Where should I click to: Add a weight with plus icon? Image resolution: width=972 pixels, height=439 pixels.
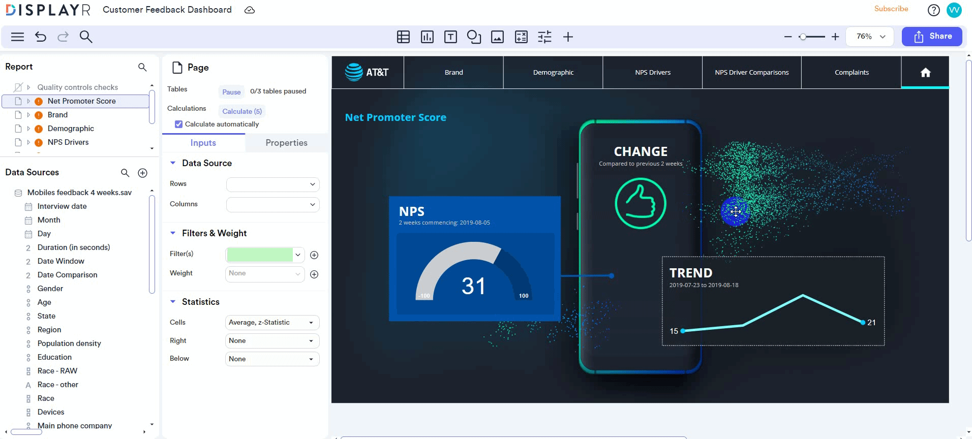(314, 274)
